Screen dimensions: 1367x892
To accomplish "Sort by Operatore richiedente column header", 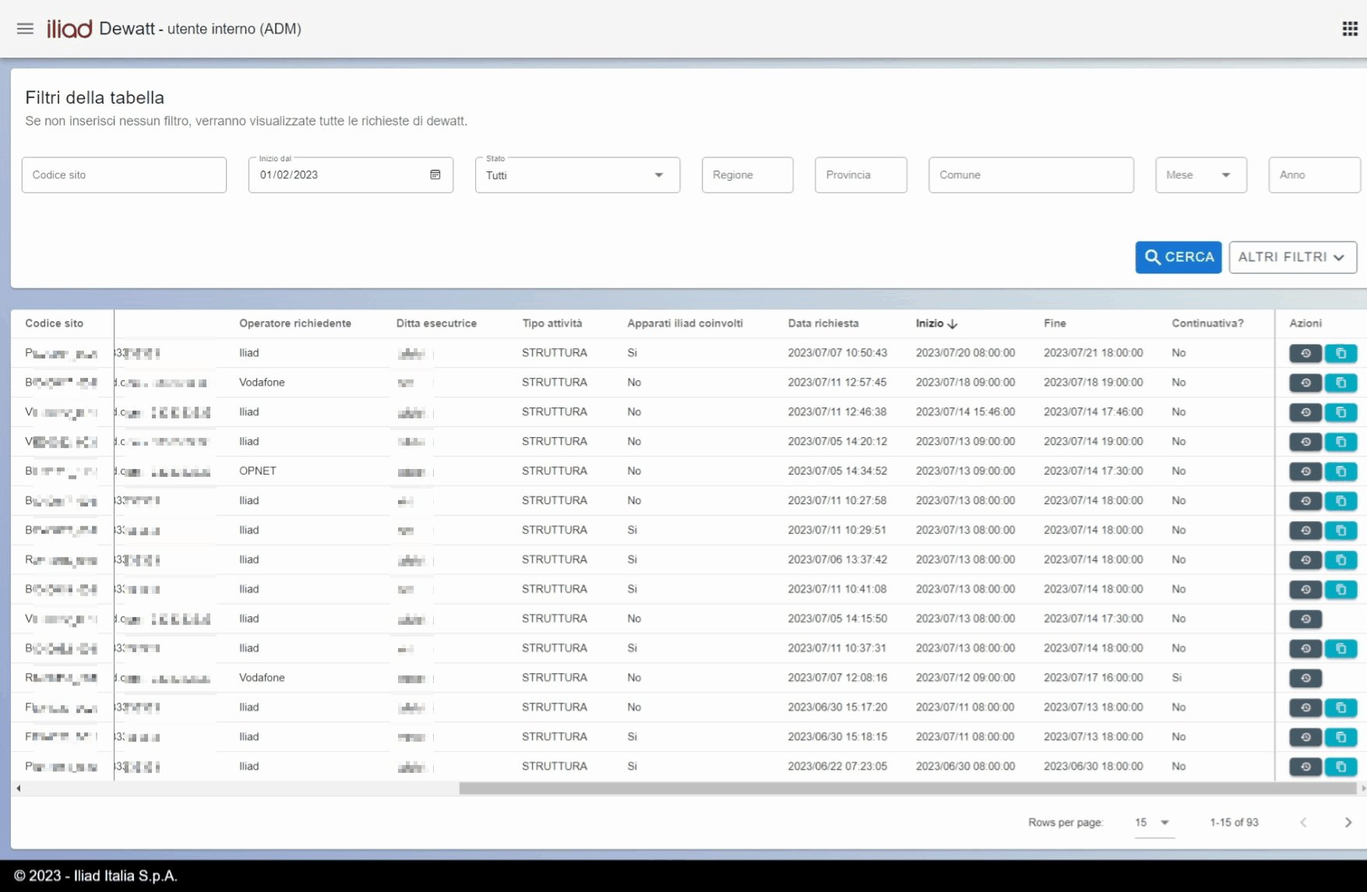I will pyautogui.click(x=294, y=323).
